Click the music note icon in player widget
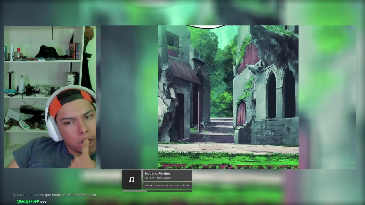This screenshot has height=205, width=365. (x=131, y=180)
